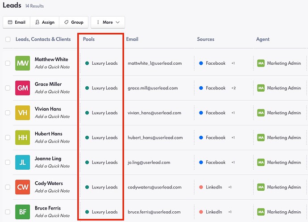Expand Cody Waters's +1 LinkedIn sources
Image resolution: width=308 pixels, height=222 pixels.
pos(230,187)
